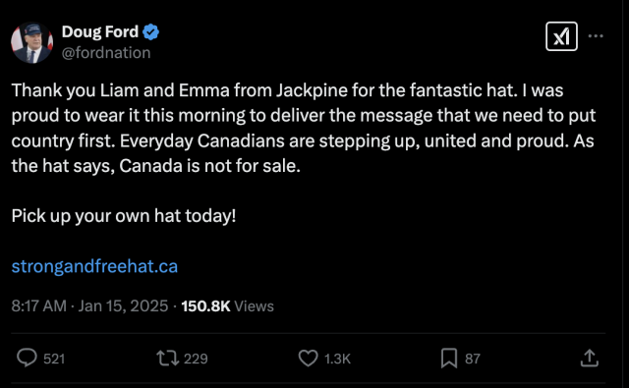Click the Doug Ford display name

(x=100, y=31)
